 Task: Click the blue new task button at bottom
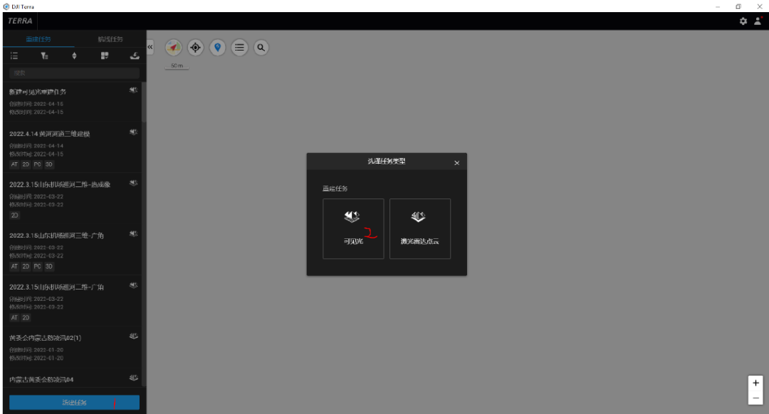74,403
